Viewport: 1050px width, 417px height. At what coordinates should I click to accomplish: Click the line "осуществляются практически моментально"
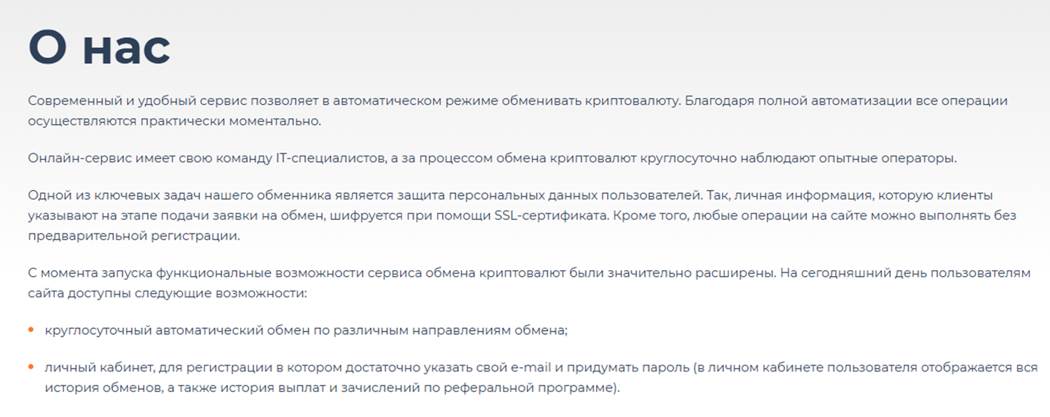[174, 121]
